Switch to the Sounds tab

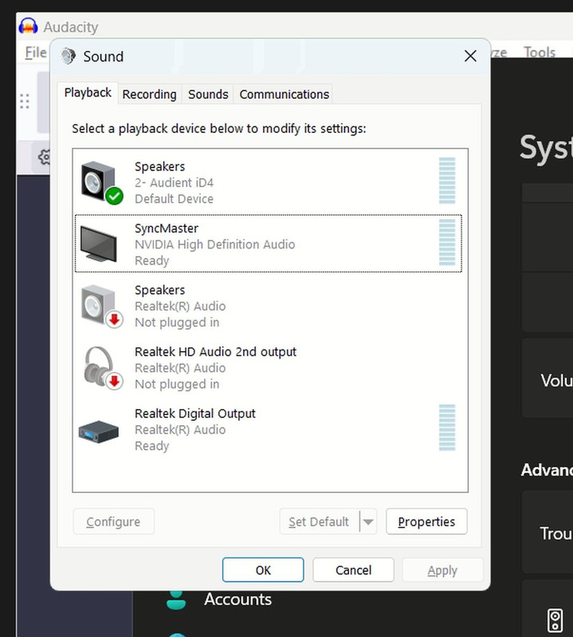click(208, 94)
